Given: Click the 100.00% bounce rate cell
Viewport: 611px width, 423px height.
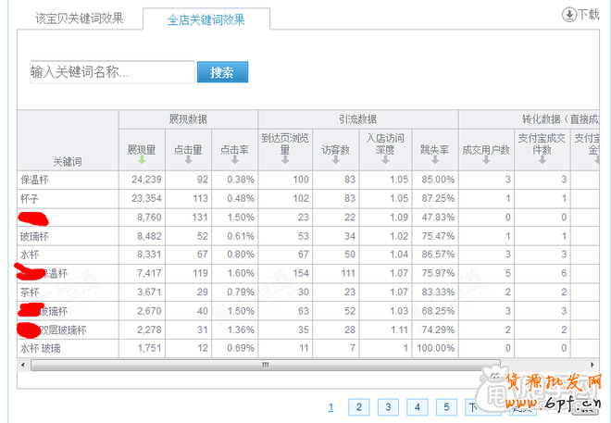Looking at the screenshot, I should coord(436,348).
